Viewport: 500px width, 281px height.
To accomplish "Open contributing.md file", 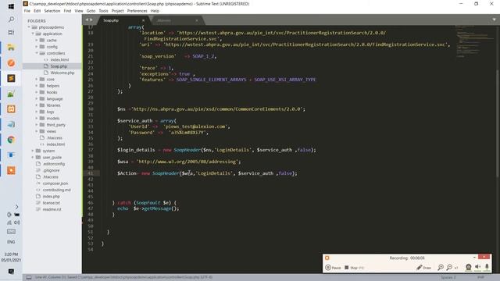I will click(x=57, y=190).
